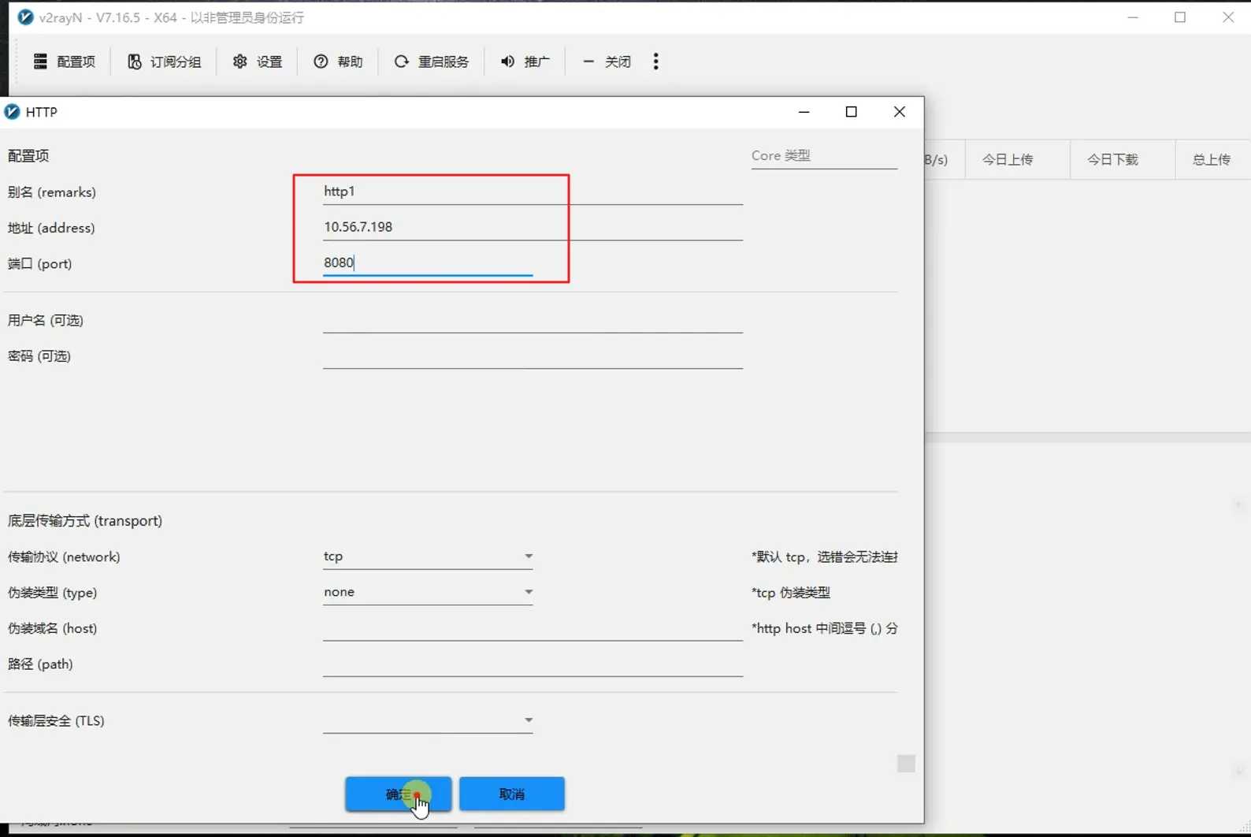1251x837 pixels.
Task: Click the 密码 (可选) input field
Action: point(533,355)
